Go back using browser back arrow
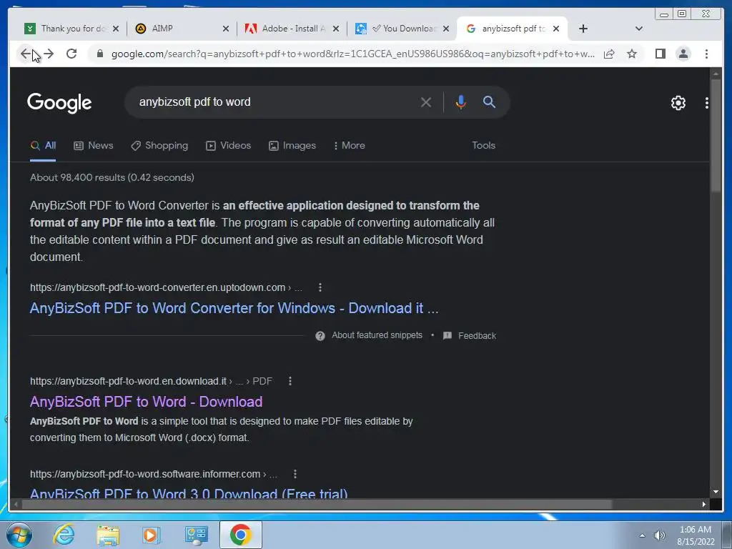This screenshot has width=732, height=549. click(25, 54)
